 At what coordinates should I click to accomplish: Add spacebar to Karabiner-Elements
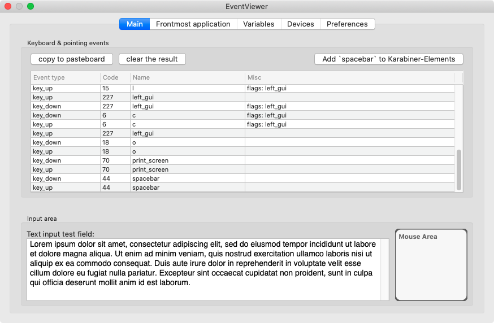tap(388, 59)
